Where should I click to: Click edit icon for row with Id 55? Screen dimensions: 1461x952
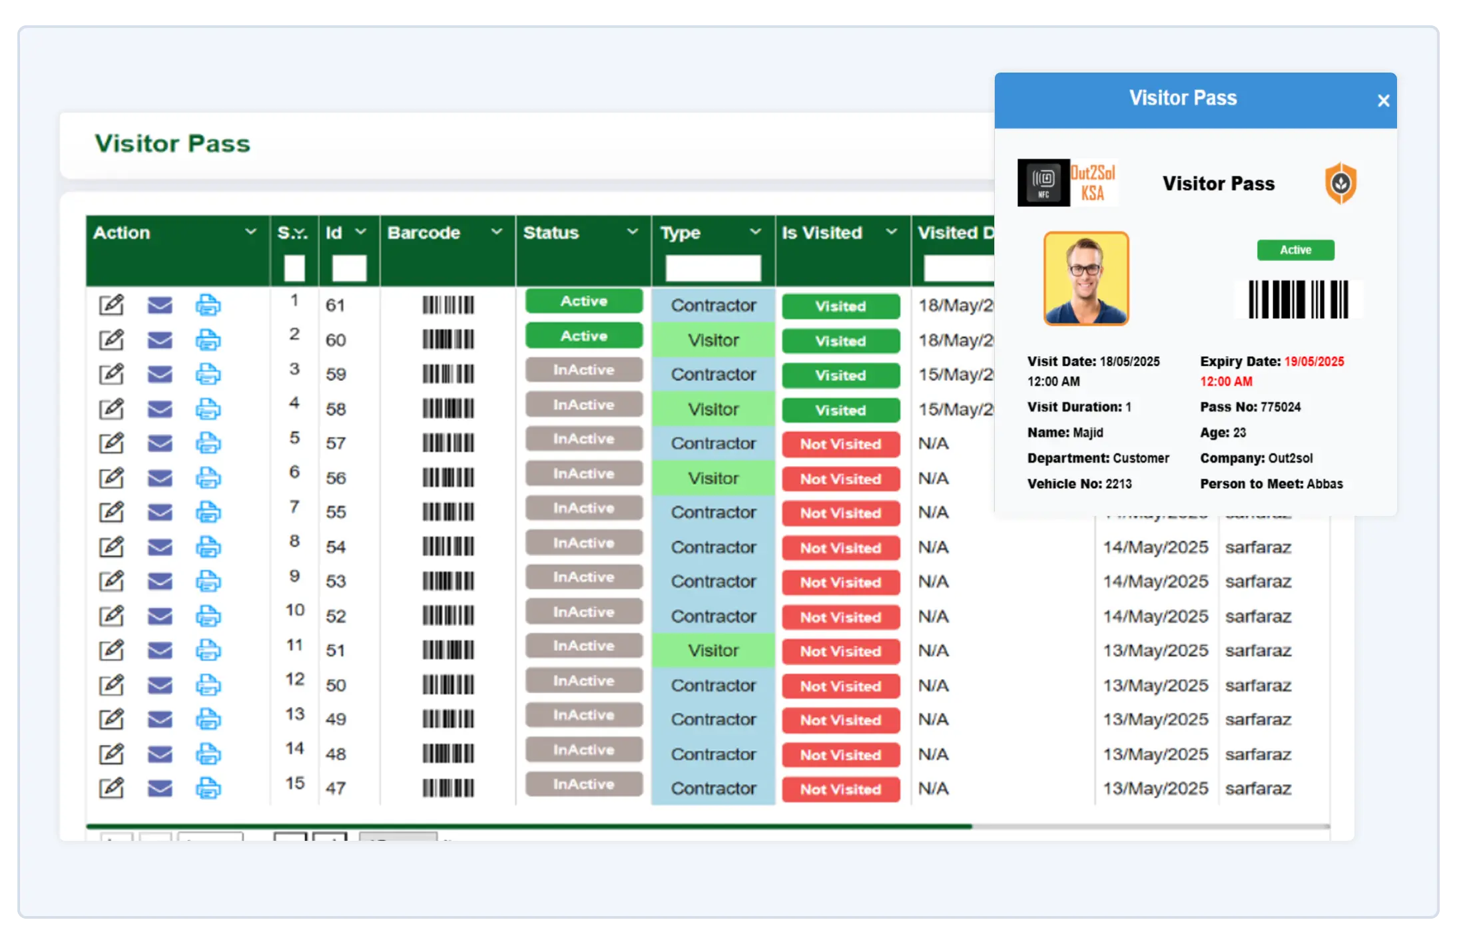pyautogui.click(x=111, y=512)
